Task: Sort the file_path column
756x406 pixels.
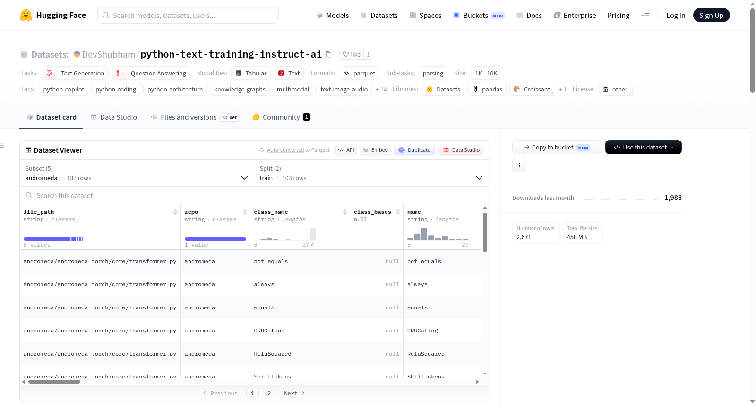Action: pos(175,212)
